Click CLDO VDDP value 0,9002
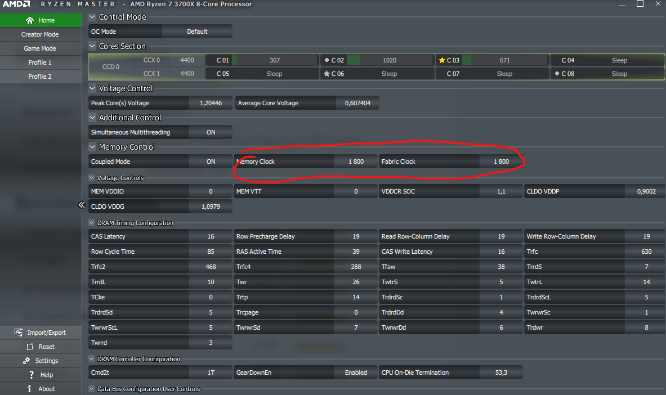The width and height of the screenshot is (666, 395). [x=645, y=191]
